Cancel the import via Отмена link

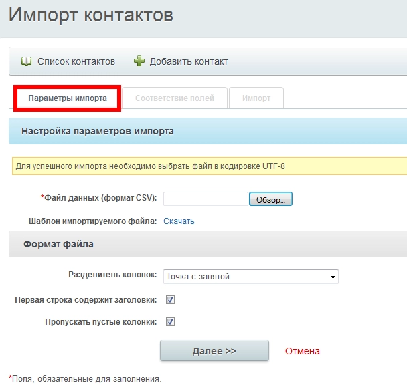(303, 351)
